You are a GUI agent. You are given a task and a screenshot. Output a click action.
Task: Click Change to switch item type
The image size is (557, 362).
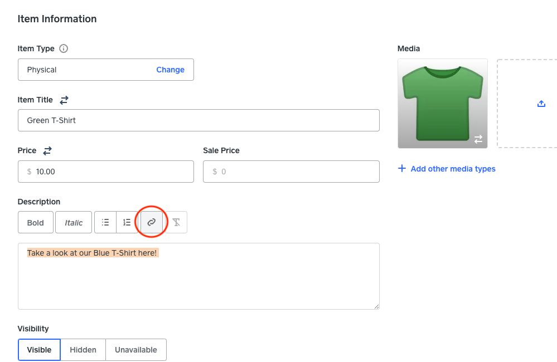coord(170,70)
